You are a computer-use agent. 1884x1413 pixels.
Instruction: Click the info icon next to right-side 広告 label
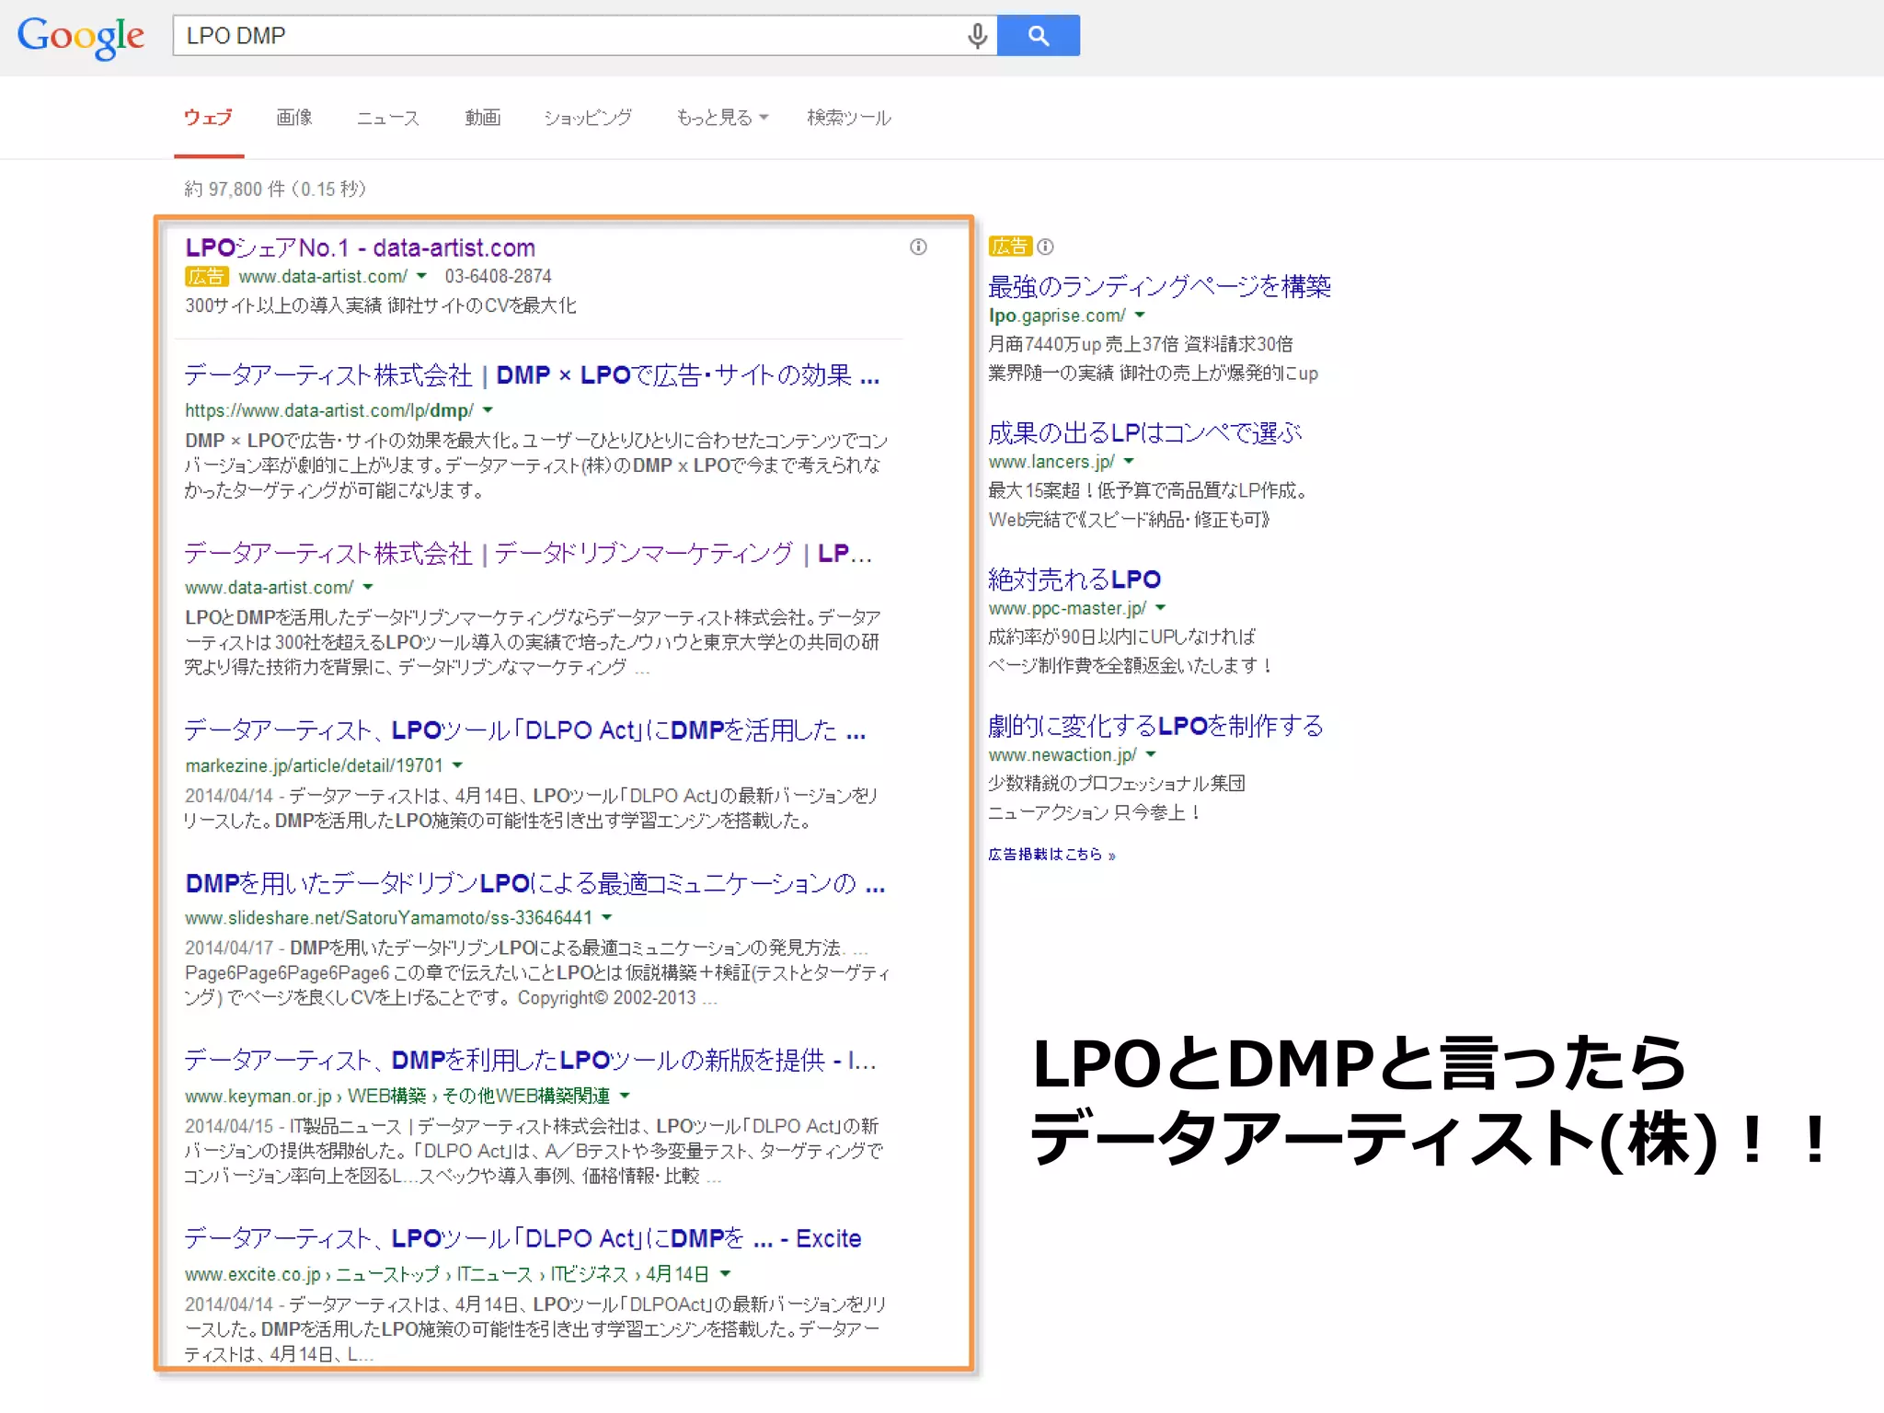coord(1045,247)
